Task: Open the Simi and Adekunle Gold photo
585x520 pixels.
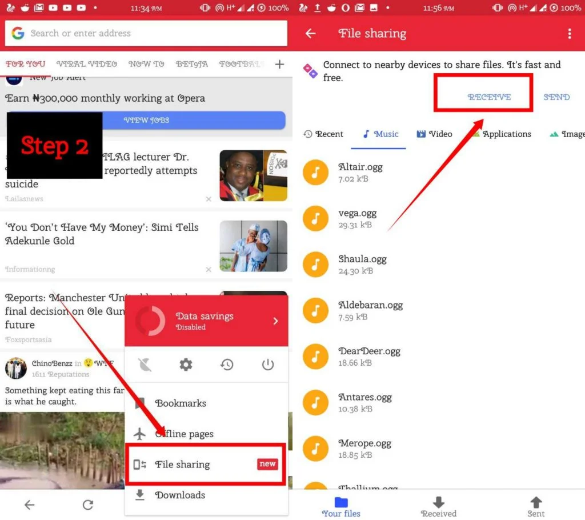Action: point(253,246)
